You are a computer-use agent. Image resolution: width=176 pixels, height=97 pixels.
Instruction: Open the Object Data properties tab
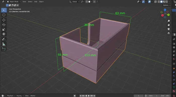(x=174, y=87)
